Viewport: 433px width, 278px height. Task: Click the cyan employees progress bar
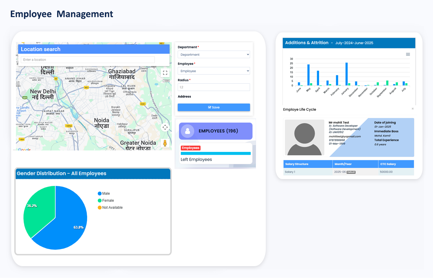pyautogui.click(x=215, y=153)
